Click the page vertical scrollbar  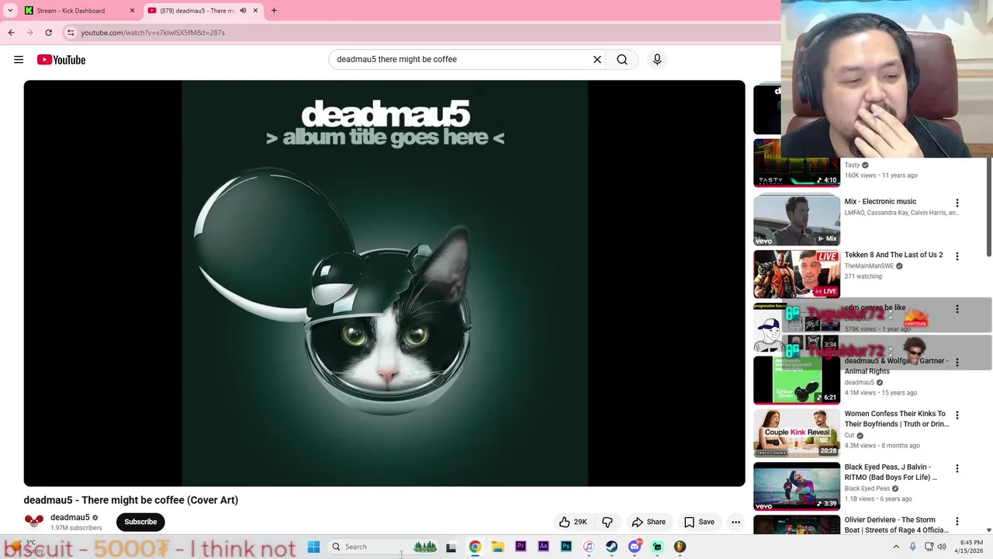coord(988,207)
